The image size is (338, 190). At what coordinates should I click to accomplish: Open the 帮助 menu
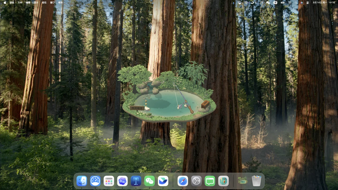[x=60, y=3]
